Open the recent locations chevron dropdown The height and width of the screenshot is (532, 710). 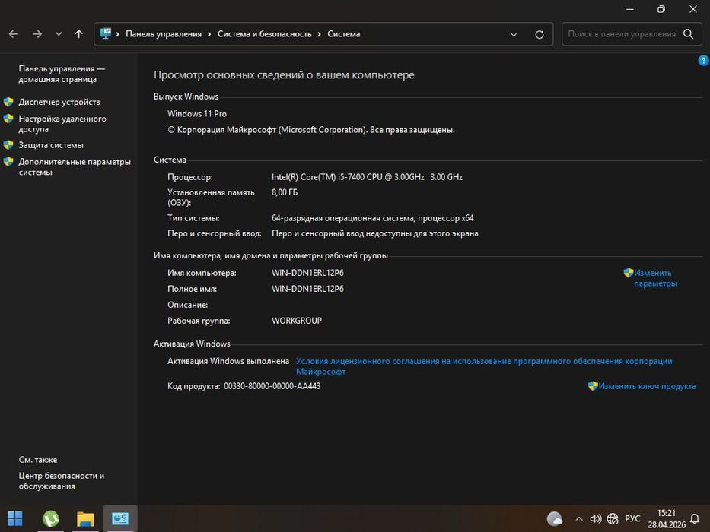click(x=59, y=34)
